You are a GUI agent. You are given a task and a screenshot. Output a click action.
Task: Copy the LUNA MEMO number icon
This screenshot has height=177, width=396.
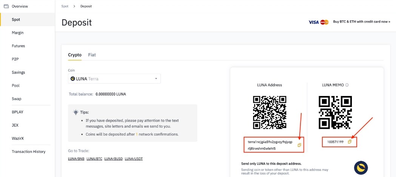(350, 142)
